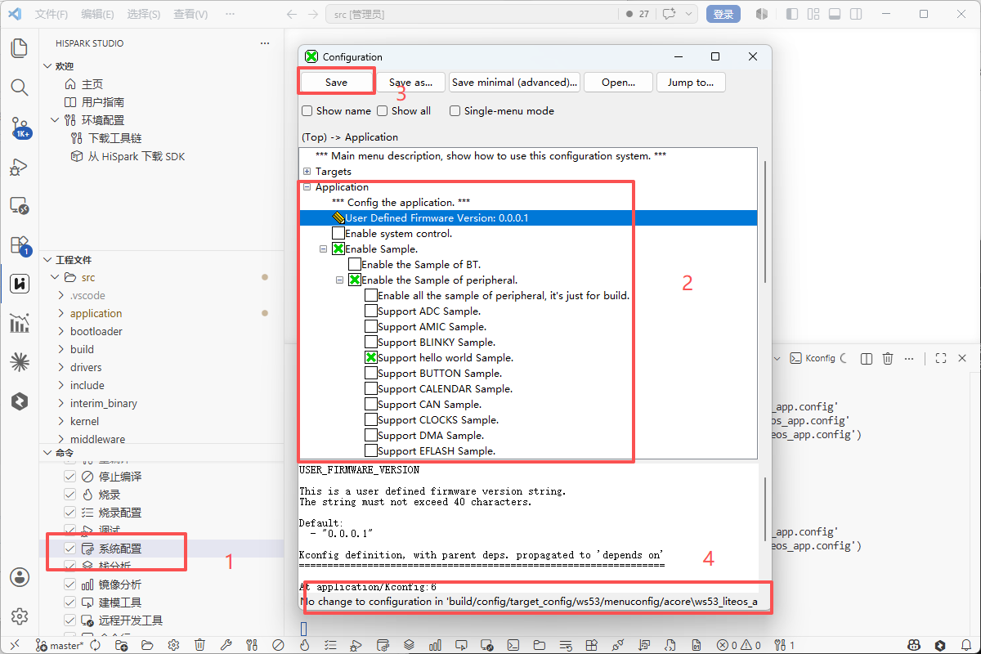Check Enable system control option
The width and height of the screenshot is (981, 654).
pos(338,233)
